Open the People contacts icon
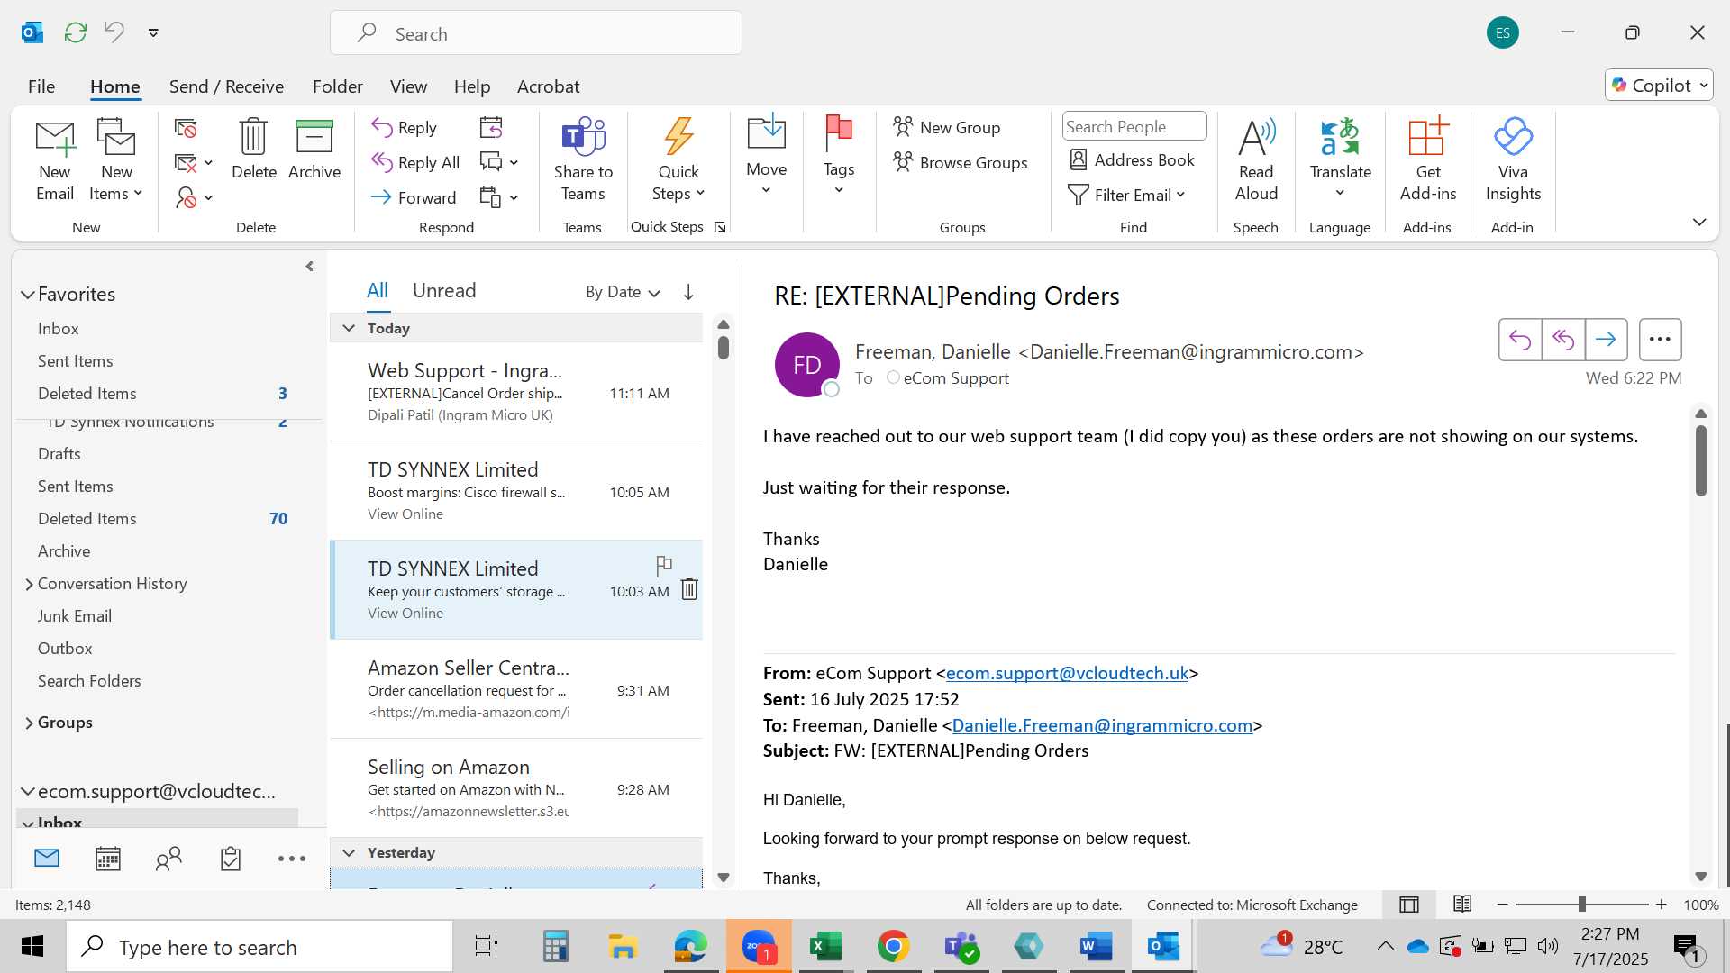The height and width of the screenshot is (973, 1730). 168,859
